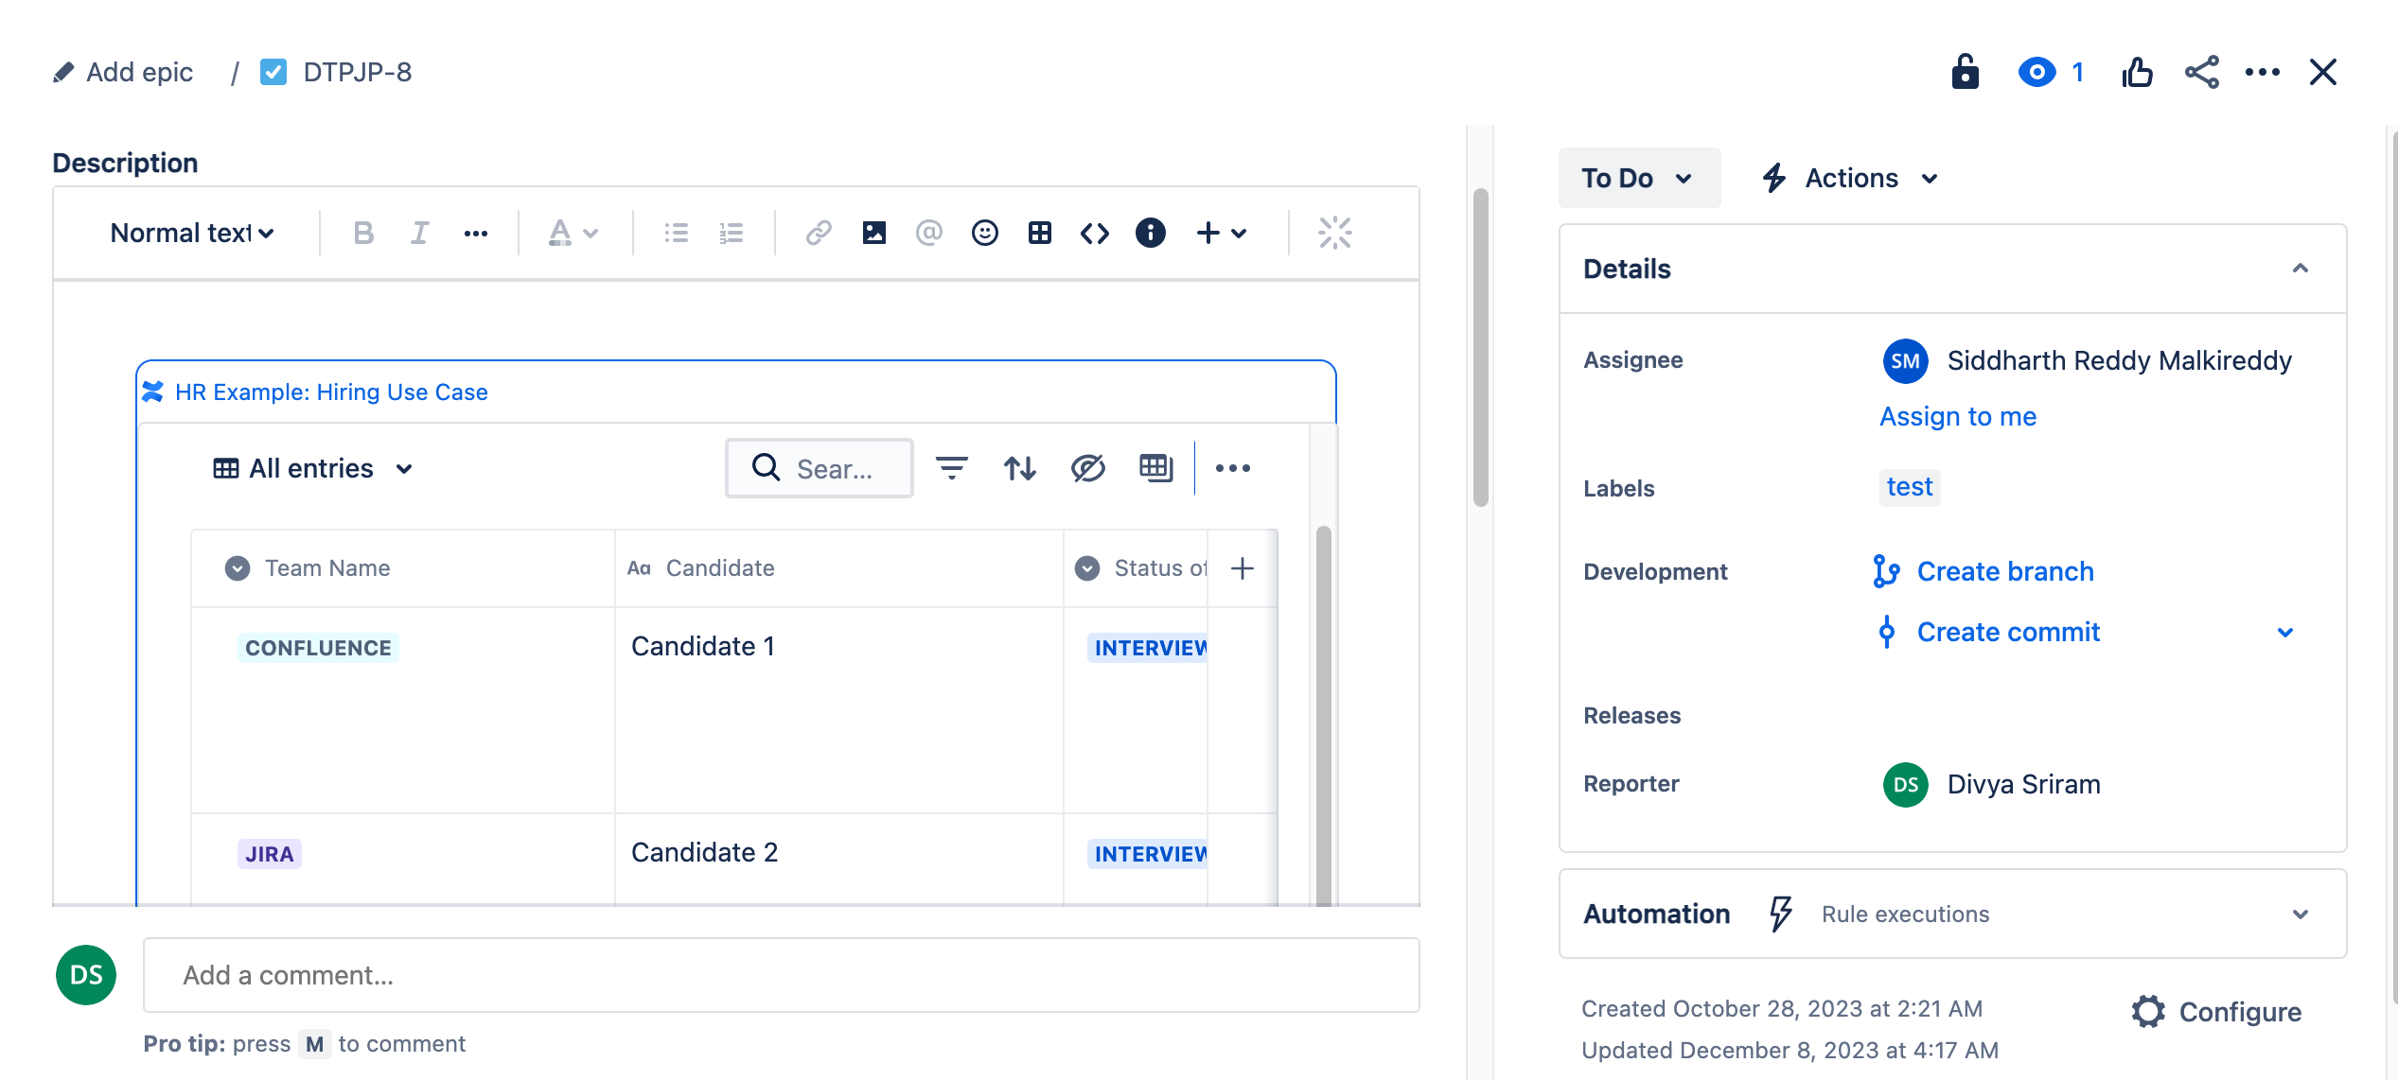
Task: Click the Configure button
Action: tap(2216, 1012)
